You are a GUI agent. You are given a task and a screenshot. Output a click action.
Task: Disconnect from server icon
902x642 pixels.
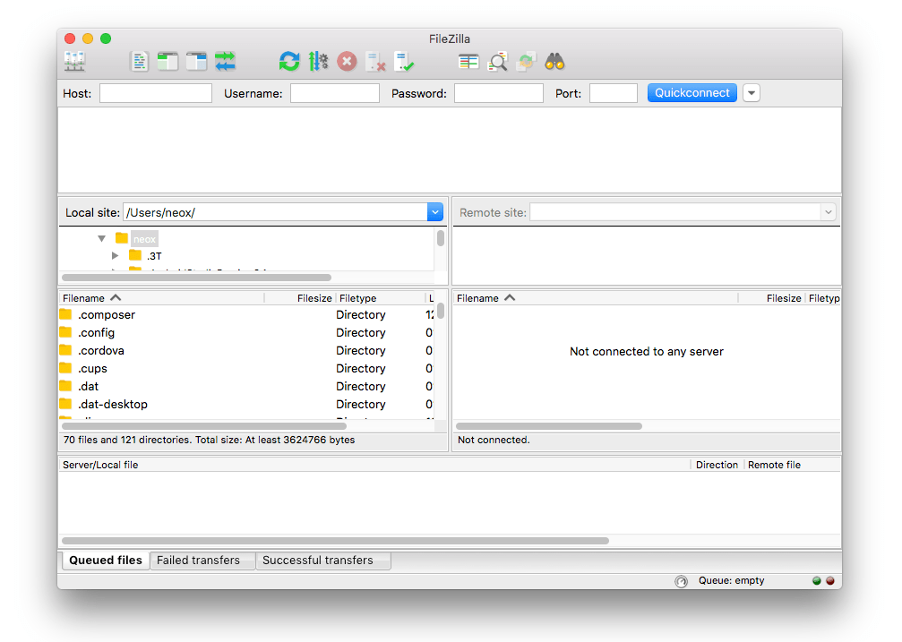(375, 61)
